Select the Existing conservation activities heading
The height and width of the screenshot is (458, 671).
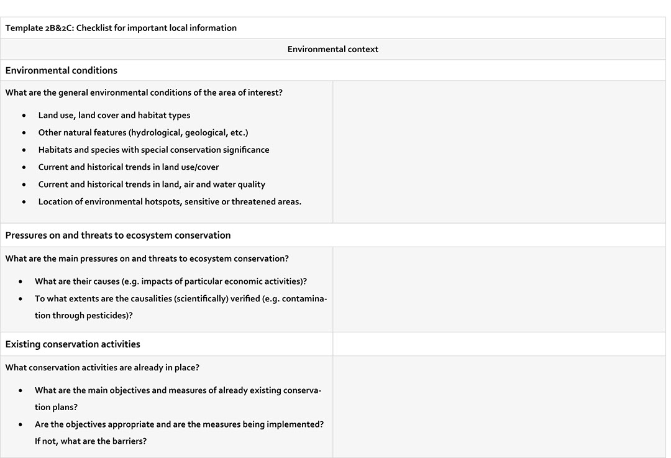click(73, 344)
